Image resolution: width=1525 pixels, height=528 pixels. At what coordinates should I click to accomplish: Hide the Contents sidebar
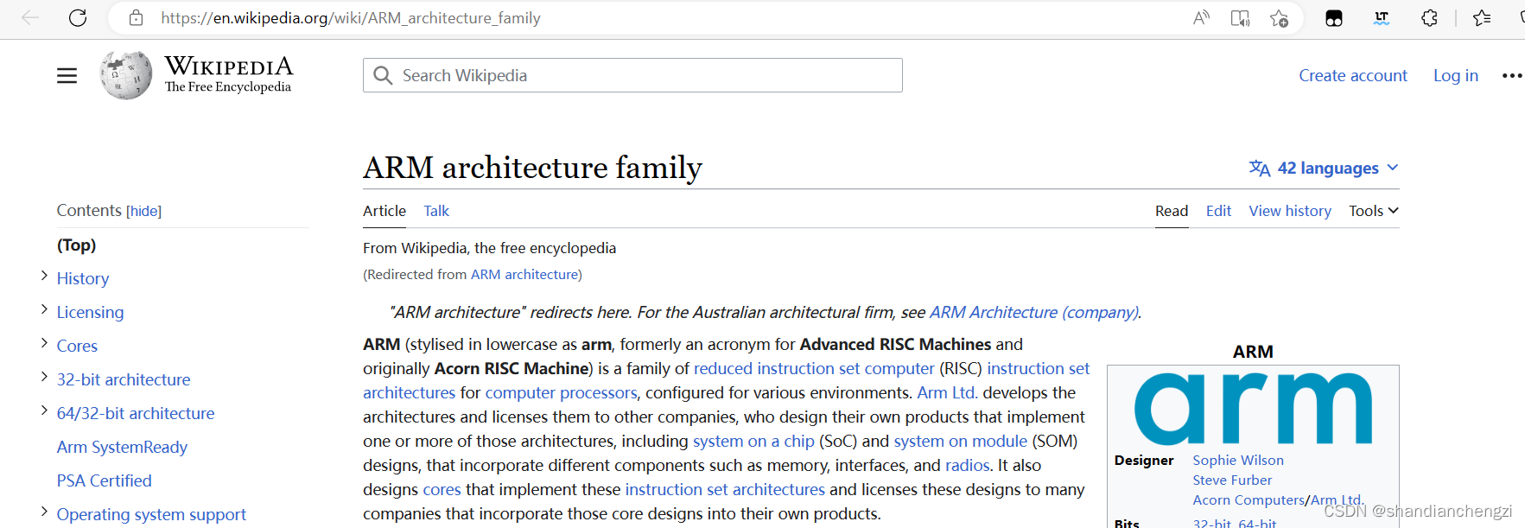point(143,211)
